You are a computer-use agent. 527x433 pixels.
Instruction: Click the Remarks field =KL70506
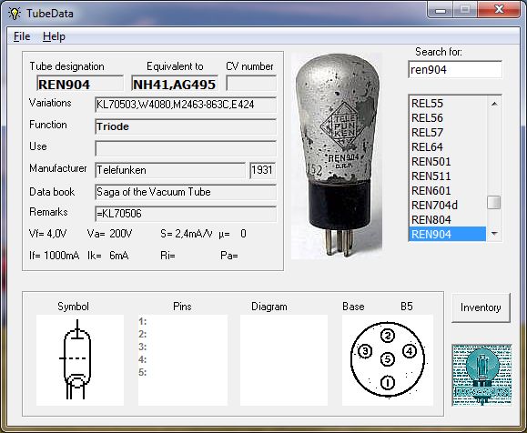tap(186, 214)
